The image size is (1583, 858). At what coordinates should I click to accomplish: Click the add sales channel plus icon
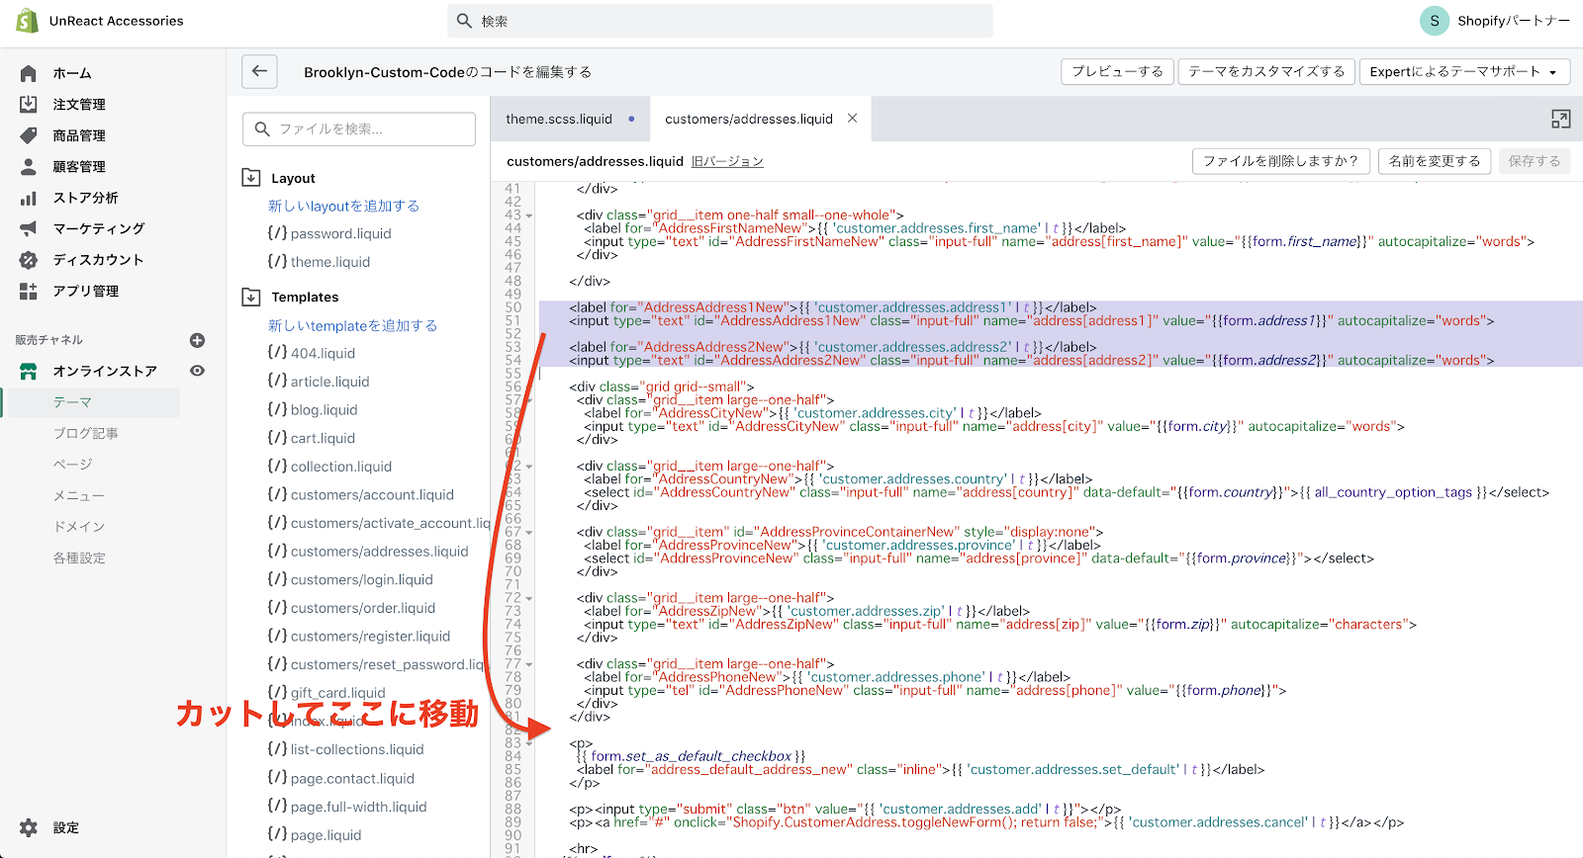coord(197,340)
